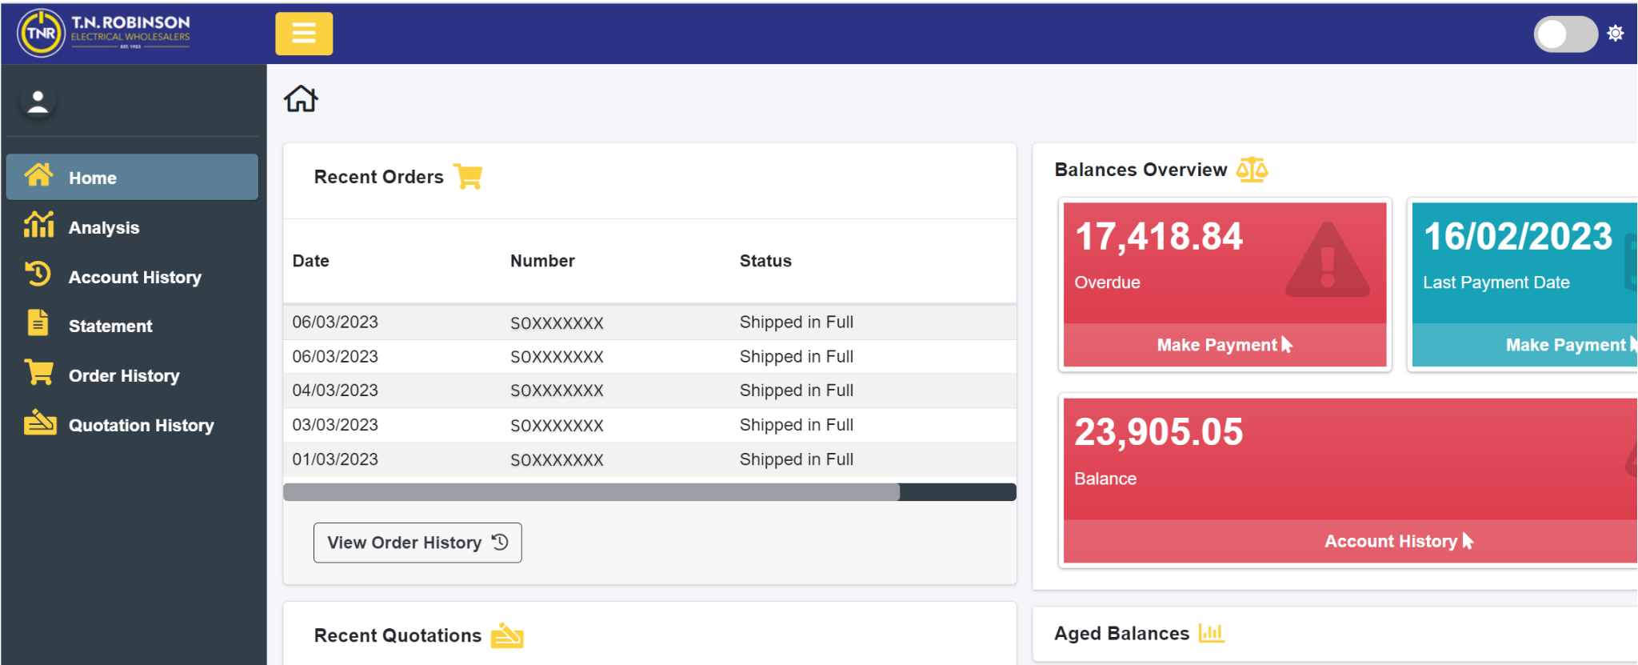
Task: Open the user profile avatar icon
Action: 38,102
